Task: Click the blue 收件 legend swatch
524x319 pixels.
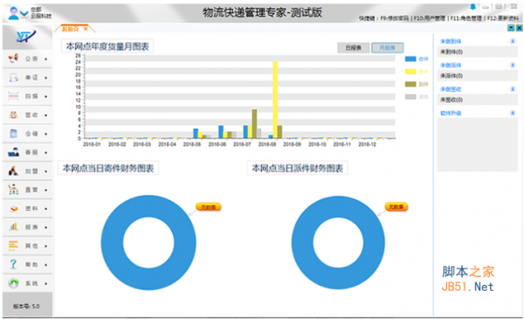Action: tap(410, 59)
